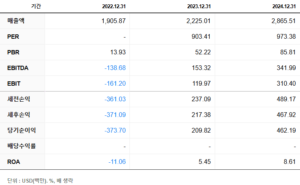This screenshot has height=185, width=300.
Task: Select EBIT value -161.20
Action: point(115,84)
